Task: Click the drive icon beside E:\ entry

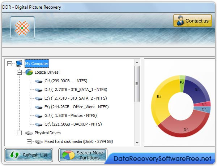Action: coord(39,99)
